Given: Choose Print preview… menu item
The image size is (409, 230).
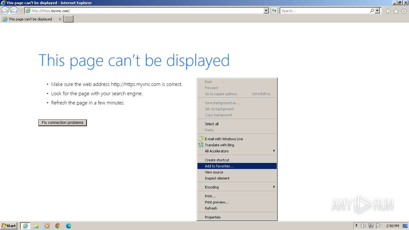Looking at the screenshot, I should (x=237, y=202).
